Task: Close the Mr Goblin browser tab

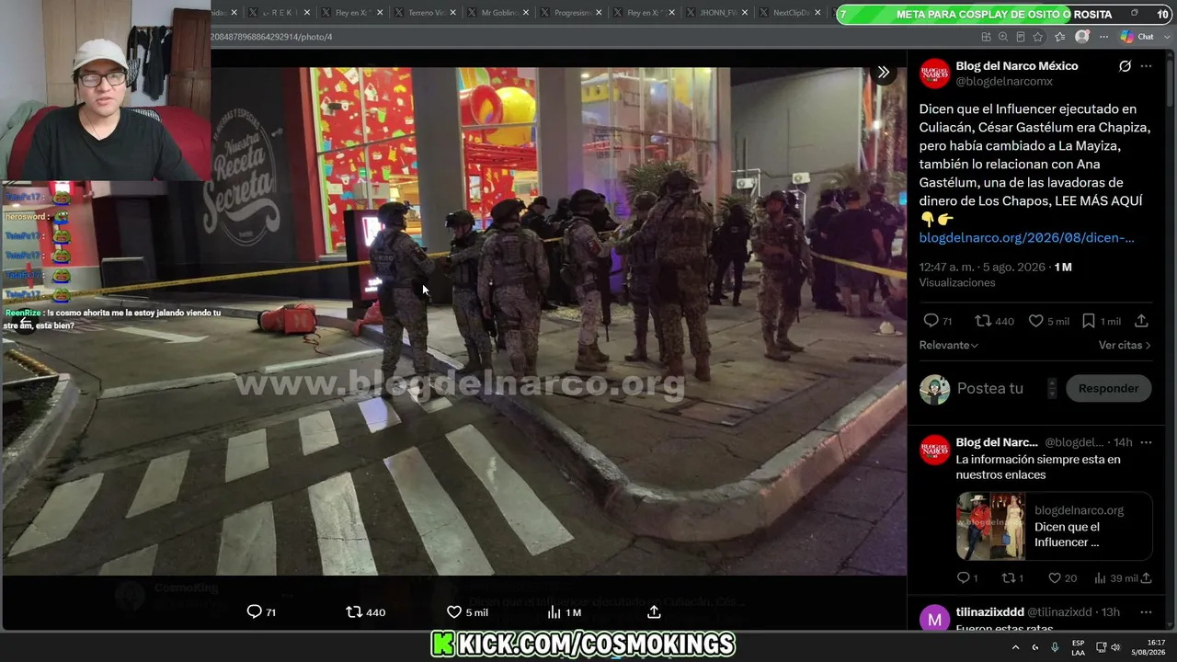Action: pos(525,13)
